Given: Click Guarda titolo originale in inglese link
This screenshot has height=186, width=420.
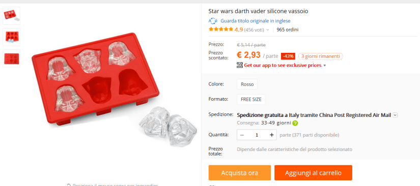Looking at the screenshot, I should (x=255, y=21).
